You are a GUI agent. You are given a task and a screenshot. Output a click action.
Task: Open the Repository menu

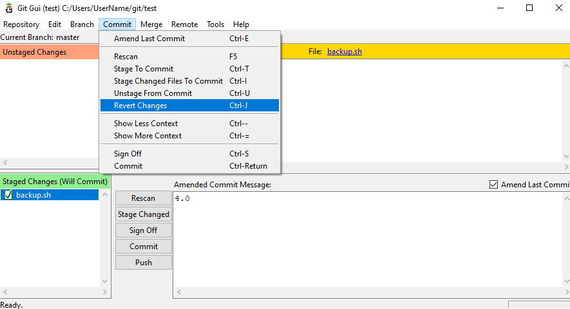pyautogui.click(x=21, y=24)
